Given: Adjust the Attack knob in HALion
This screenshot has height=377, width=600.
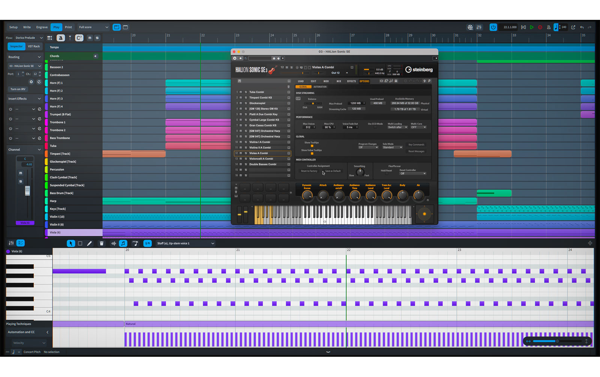Looking at the screenshot, I should point(323,195).
